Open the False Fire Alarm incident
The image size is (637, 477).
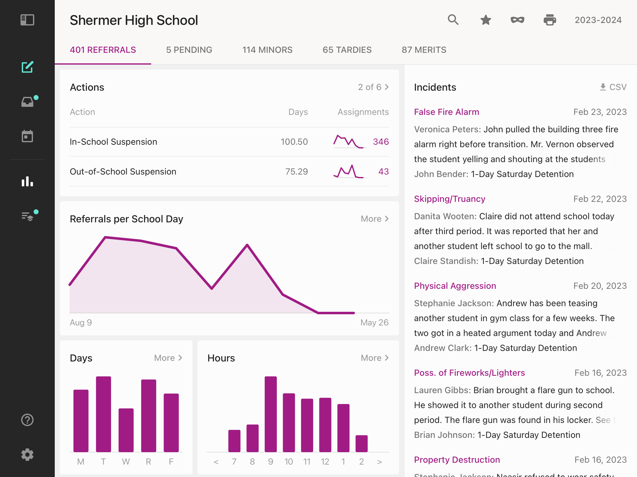pos(447,112)
